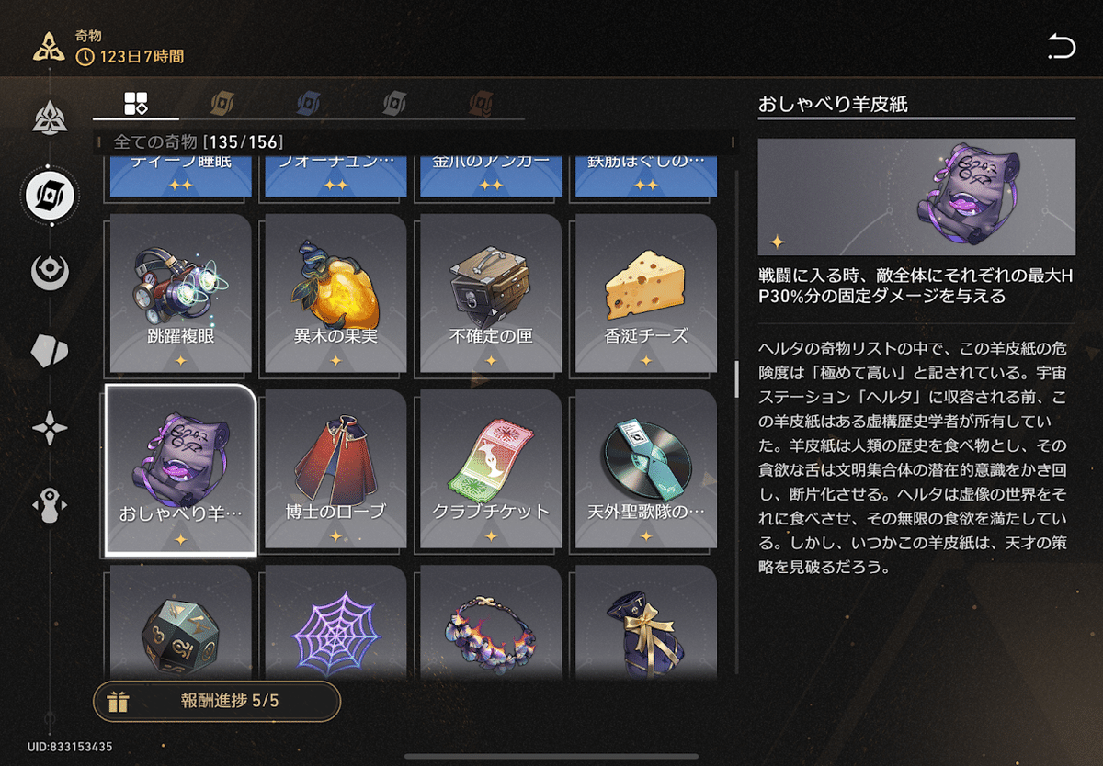Open the crescent orb sidebar icon
The height and width of the screenshot is (766, 1103).
pos(50,272)
